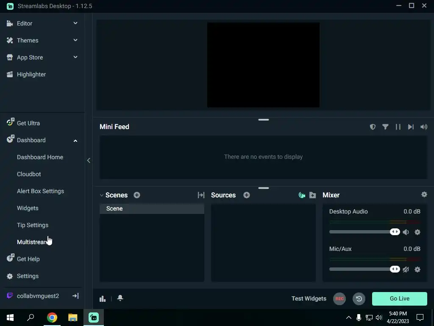Click the replay buffer button
The width and height of the screenshot is (434, 326).
tap(359, 298)
